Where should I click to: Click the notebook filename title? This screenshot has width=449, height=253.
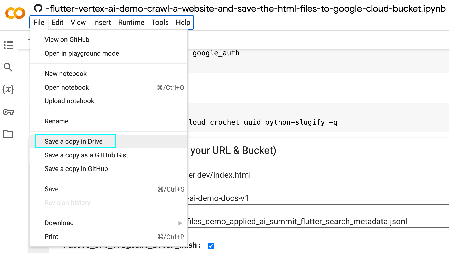click(245, 9)
